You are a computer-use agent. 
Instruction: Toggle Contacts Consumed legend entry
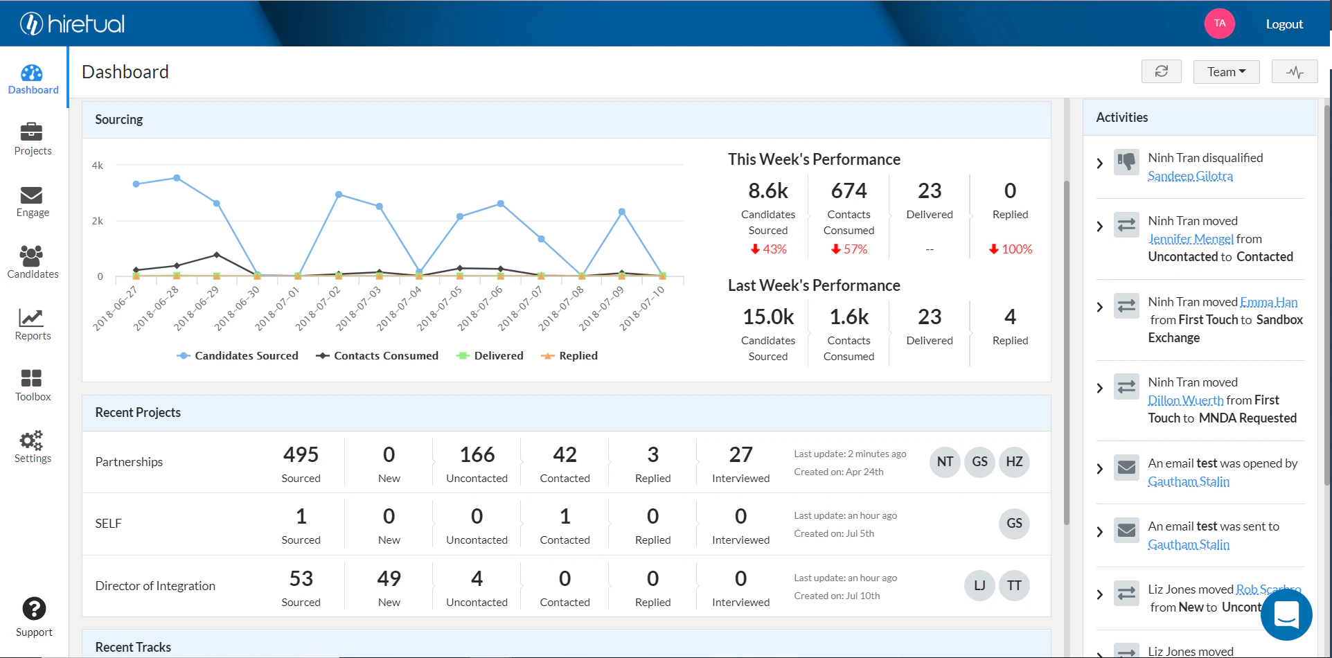click(x=378, y=355)
